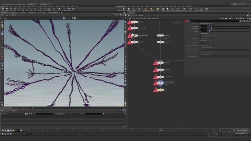The width and height of the screenshot is (251, 141).
Task: Click the trail1 node in network
Action: 160,90
